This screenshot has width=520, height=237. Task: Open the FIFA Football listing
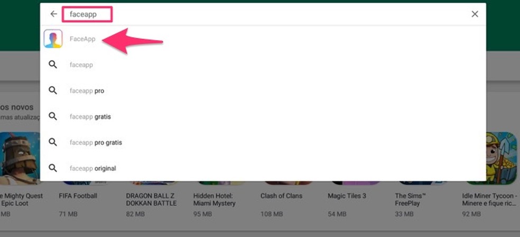(x=78, y=196)
